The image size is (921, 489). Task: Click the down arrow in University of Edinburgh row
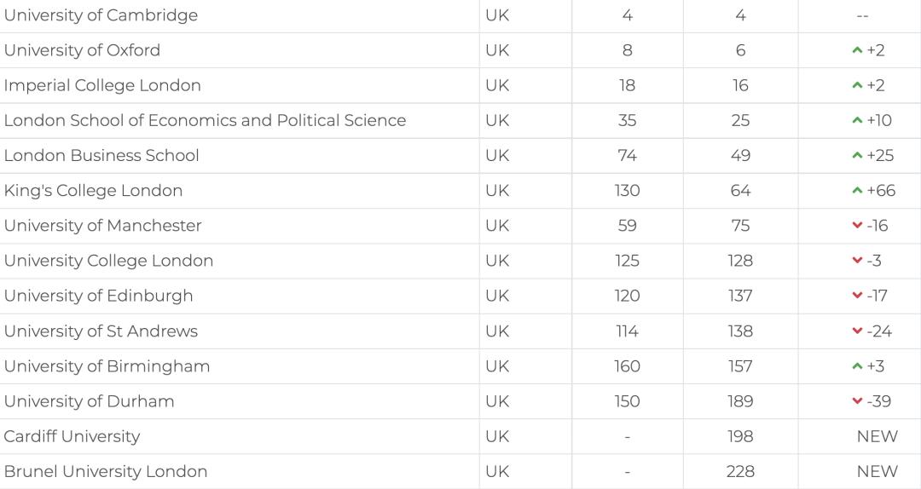(x=857, y=296)
